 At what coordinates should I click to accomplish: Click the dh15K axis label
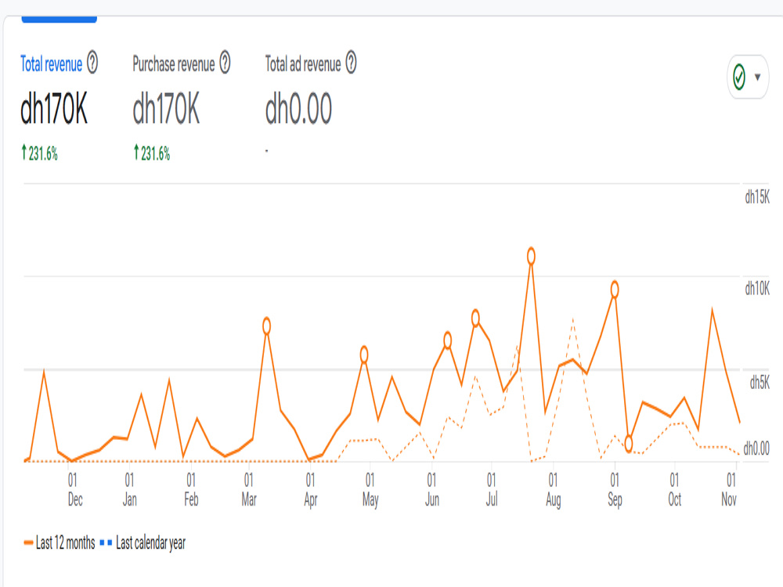click(x=757, y=198)
